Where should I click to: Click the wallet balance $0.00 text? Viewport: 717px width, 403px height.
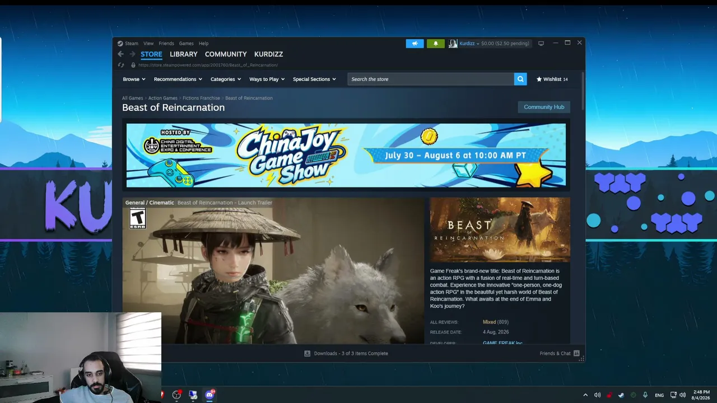pos(505,43)
